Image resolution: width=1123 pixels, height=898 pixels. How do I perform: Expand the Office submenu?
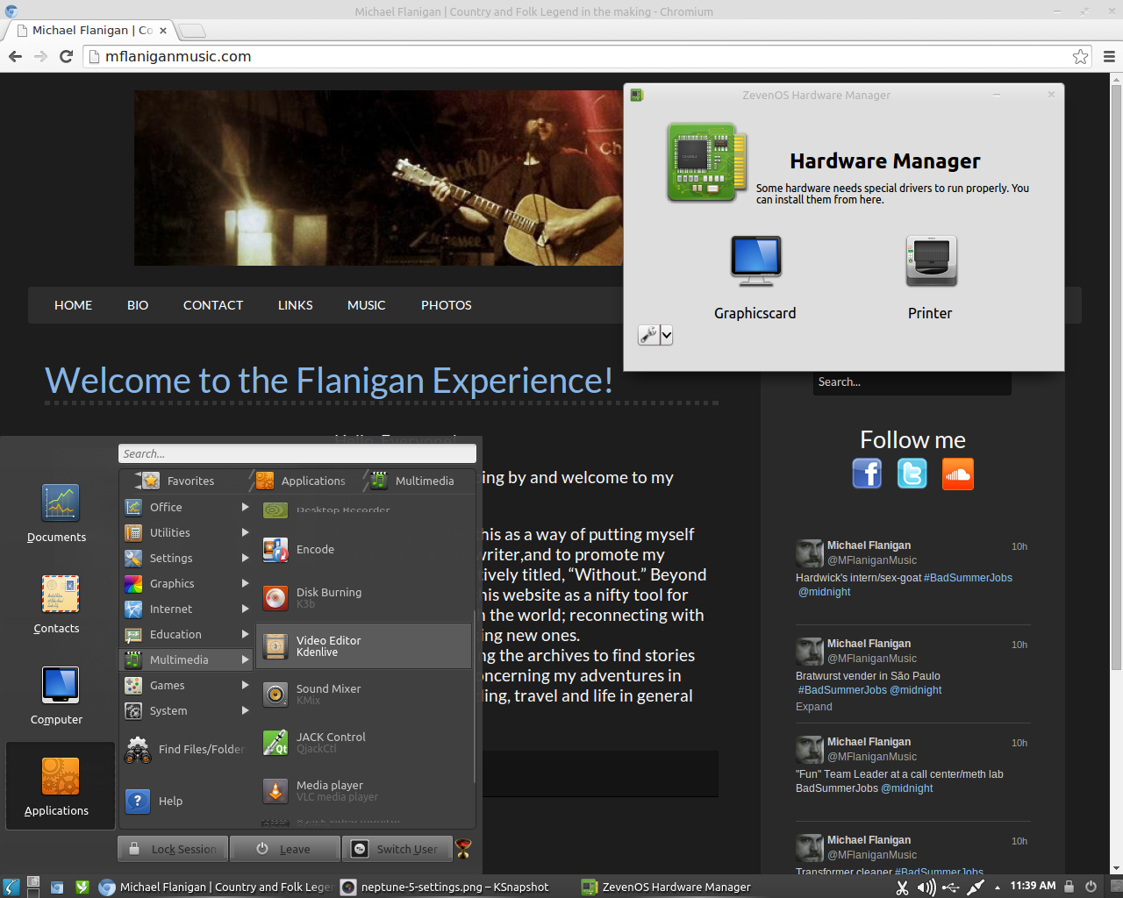[x=187, y=507]
